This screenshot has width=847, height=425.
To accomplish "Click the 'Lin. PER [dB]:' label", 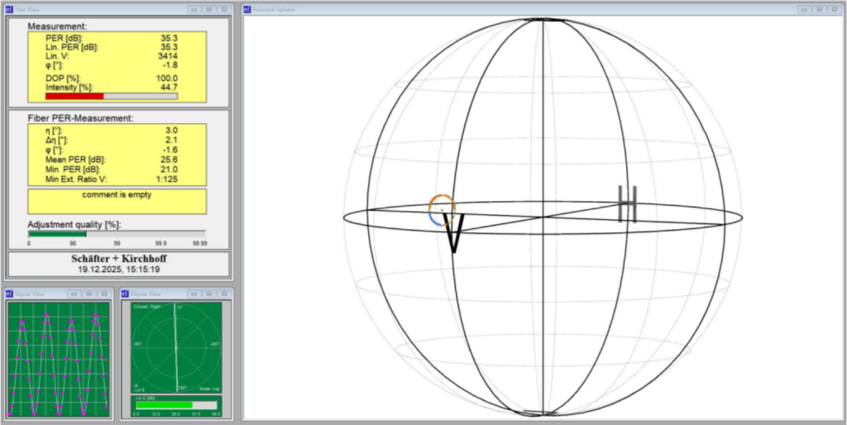I will pyautogui.click(x=72, y=47).
